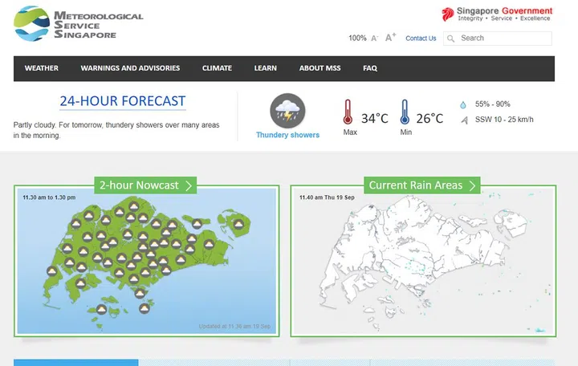Click the 11.30 am to 1.30 pm label
This screenshot has height=366, width=578.
click(x=49, y=197)
